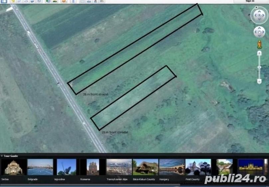Toggle the sunlight landscape toolbar icon
This screenshot has width=269, height=187.
tap(55, 1)
